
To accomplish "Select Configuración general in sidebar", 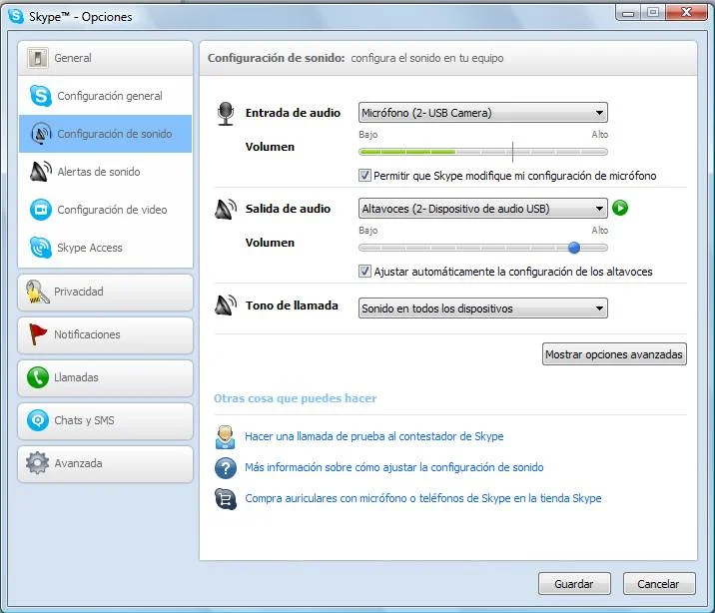I will (105, 96).
